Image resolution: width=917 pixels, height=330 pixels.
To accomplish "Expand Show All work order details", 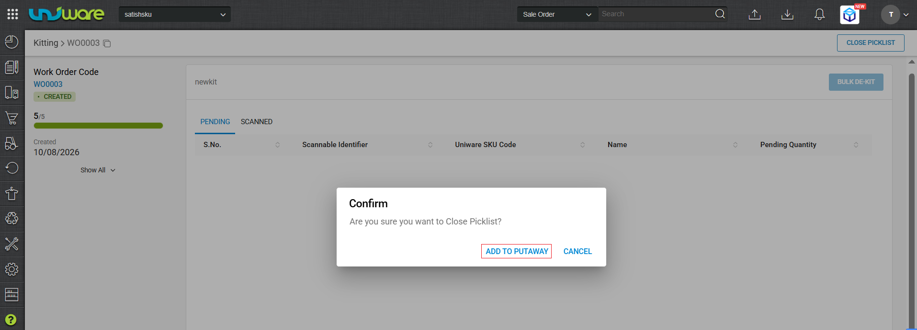I will pos(98,170).
